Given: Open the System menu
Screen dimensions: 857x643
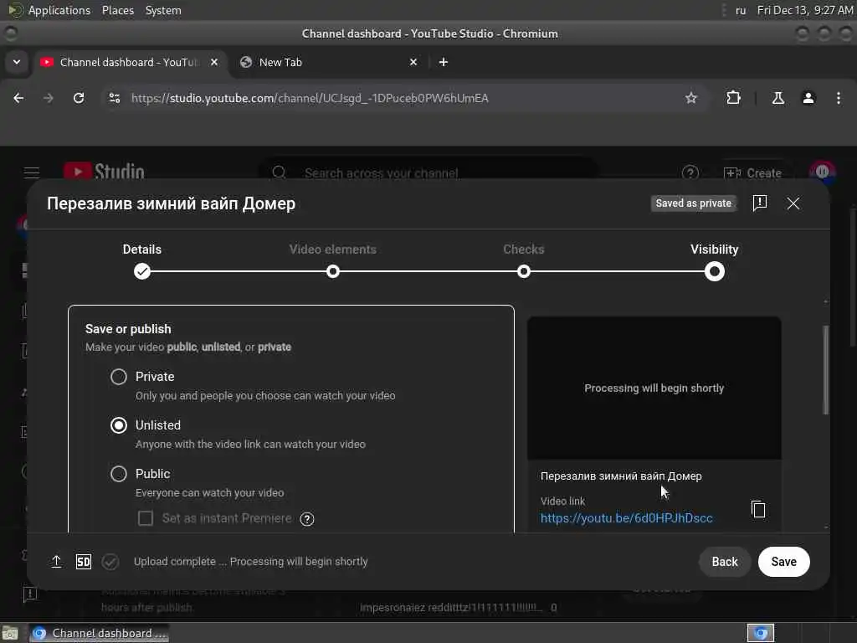Looking at the screenshot, I should 163,10.
